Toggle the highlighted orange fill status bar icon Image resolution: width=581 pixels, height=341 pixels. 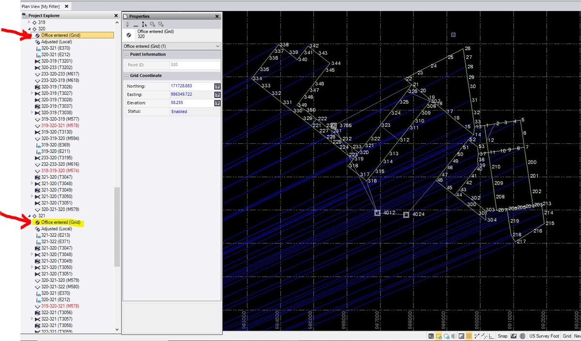468,336
